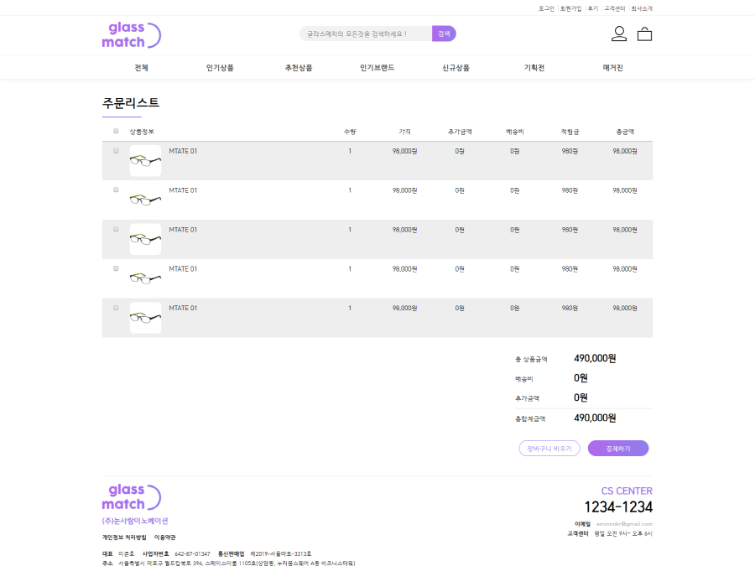
Task: Click the 회원가입 link at top
Action: point(570,8)
